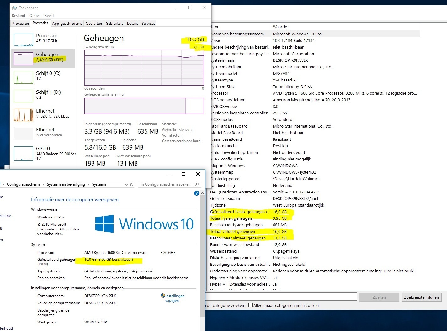Select the 'Beschikbaar virtueel geheugen' row
This screenshot has height=331, width=447.
click(x=315, y=238)
